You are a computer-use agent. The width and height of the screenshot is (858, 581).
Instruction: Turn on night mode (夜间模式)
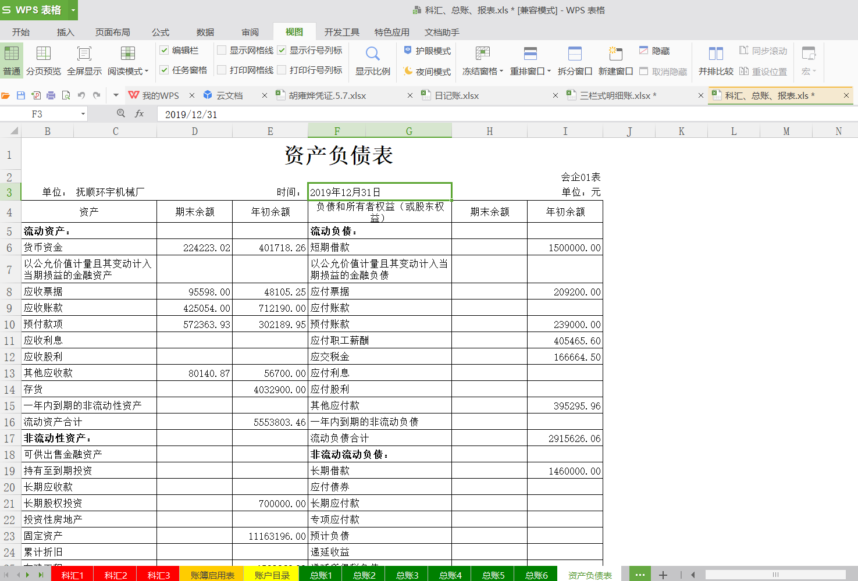428,72
